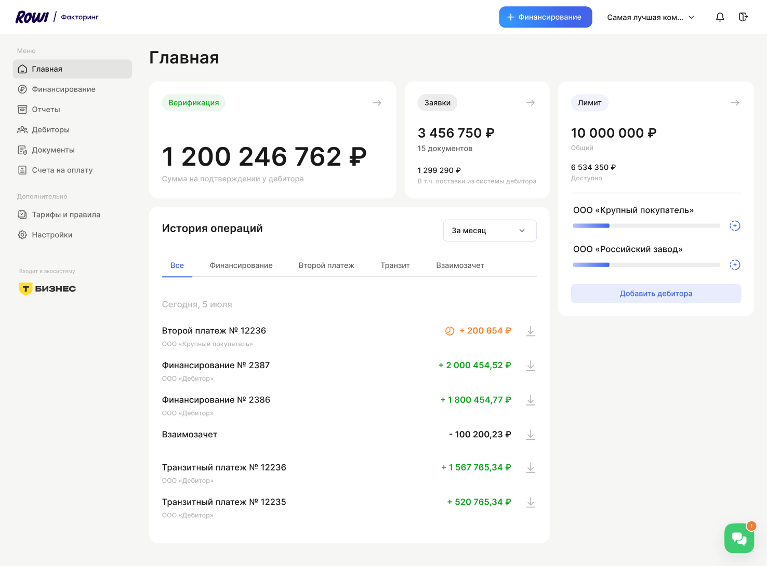Click the logout icon in the header
The height and width of the screenshot is (566, 767).
(743, 17)
